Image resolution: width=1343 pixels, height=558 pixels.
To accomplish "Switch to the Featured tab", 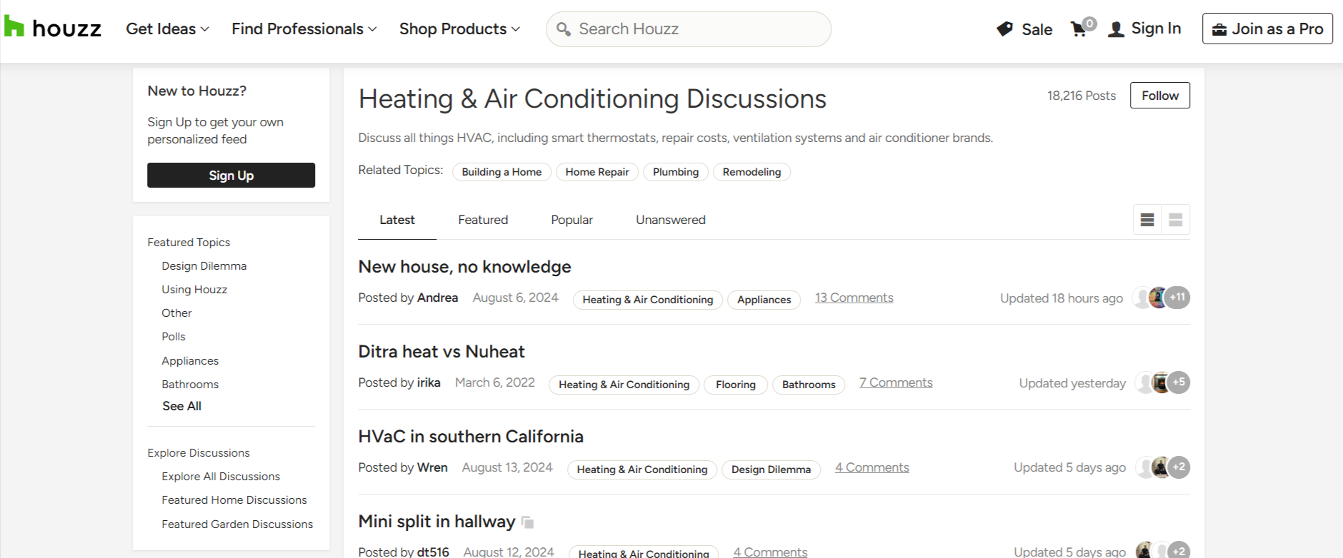I will coord(483,220).
